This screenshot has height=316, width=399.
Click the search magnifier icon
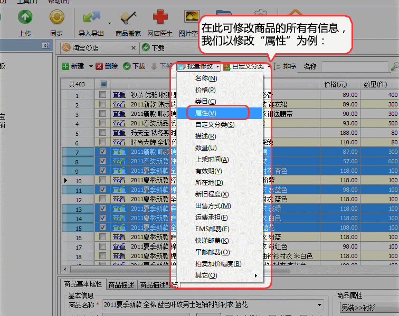coord(395,66)
